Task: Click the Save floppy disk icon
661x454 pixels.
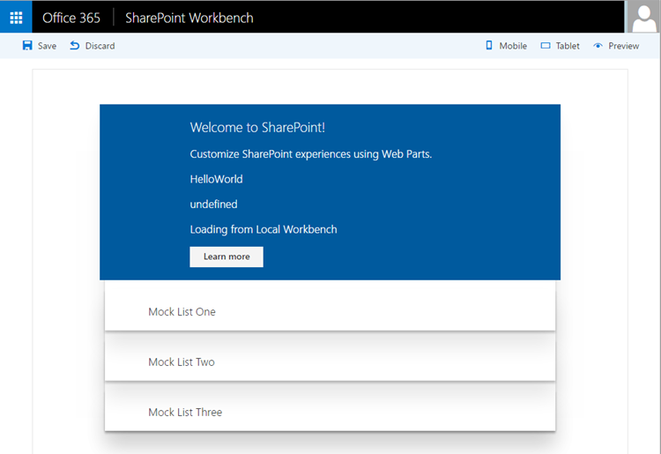Action: click(x=27, y=46)
